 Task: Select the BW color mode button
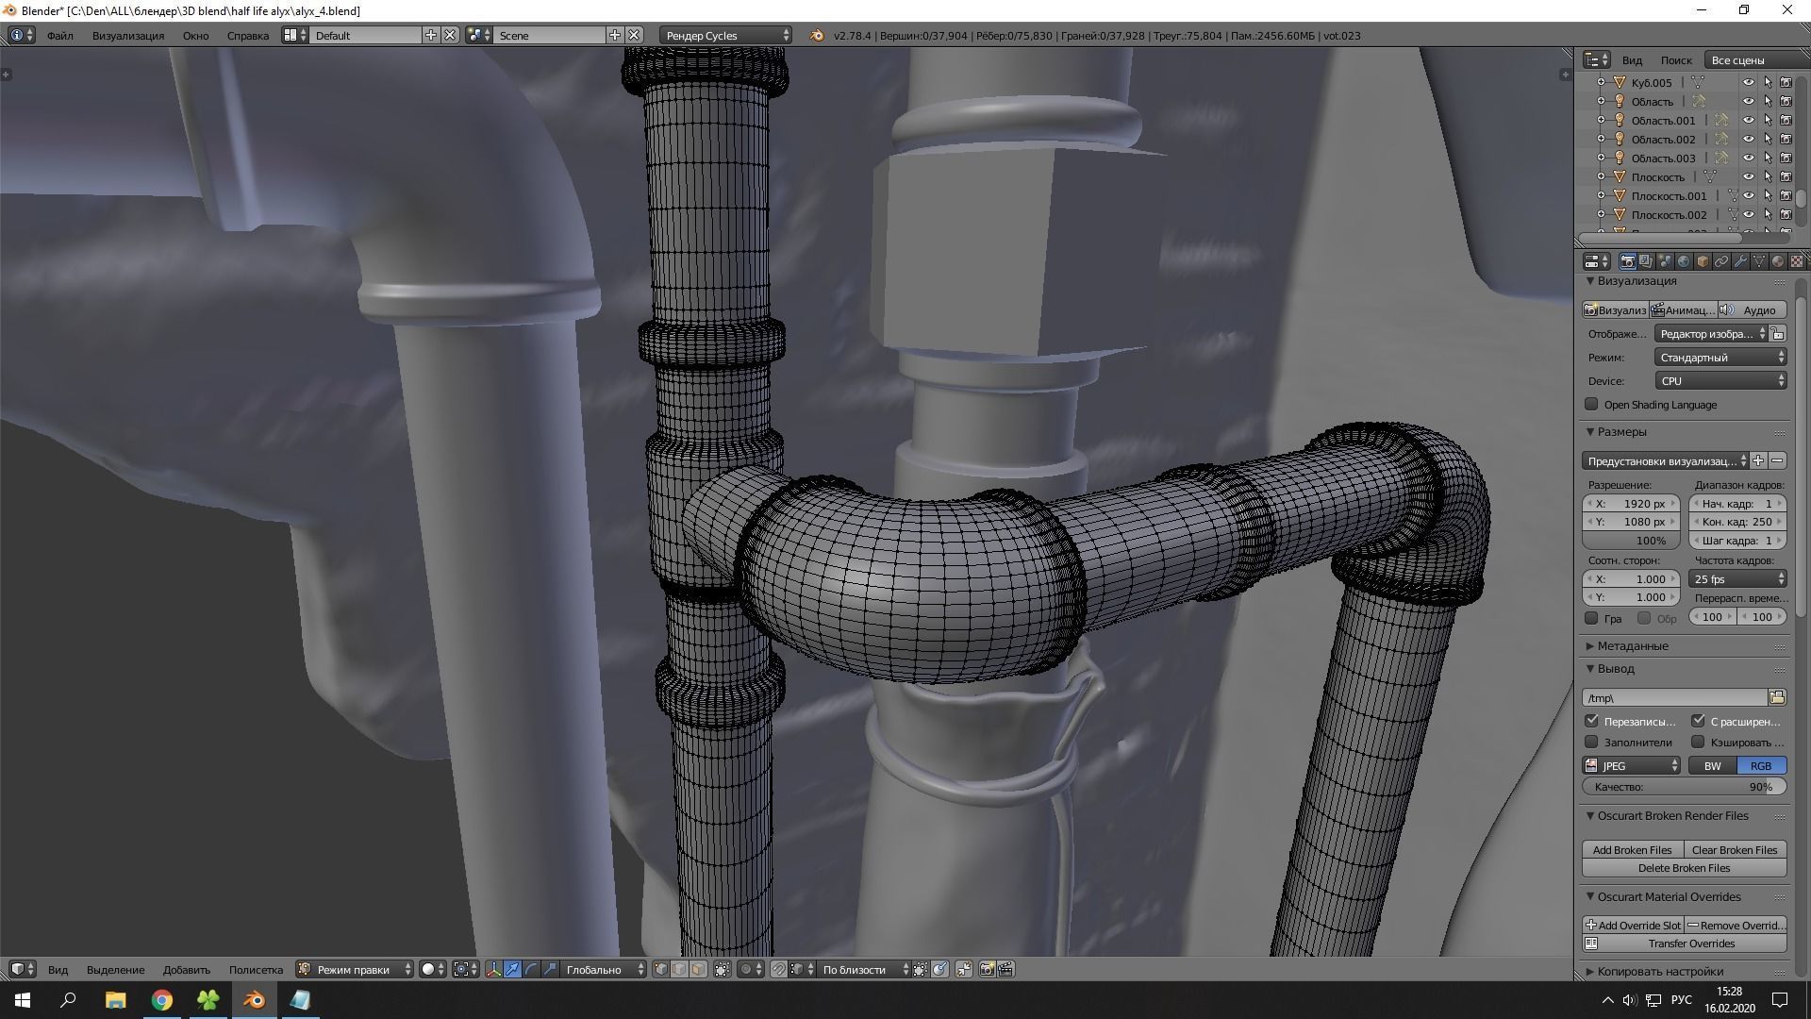1712,765
